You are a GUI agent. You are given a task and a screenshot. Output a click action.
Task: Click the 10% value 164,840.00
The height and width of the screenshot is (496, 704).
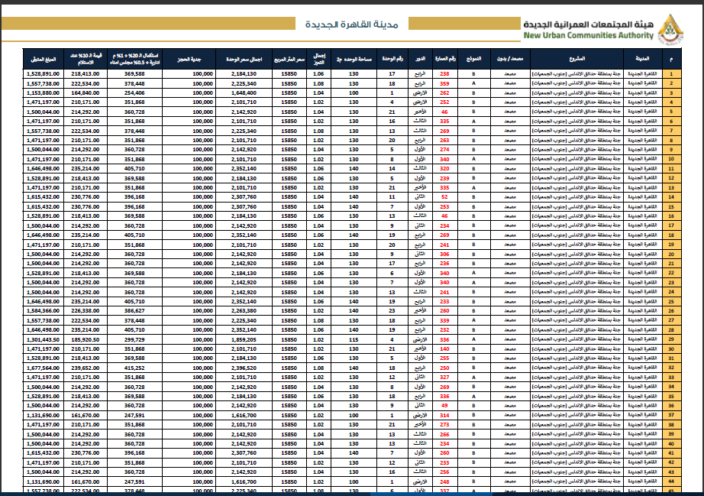86,93
